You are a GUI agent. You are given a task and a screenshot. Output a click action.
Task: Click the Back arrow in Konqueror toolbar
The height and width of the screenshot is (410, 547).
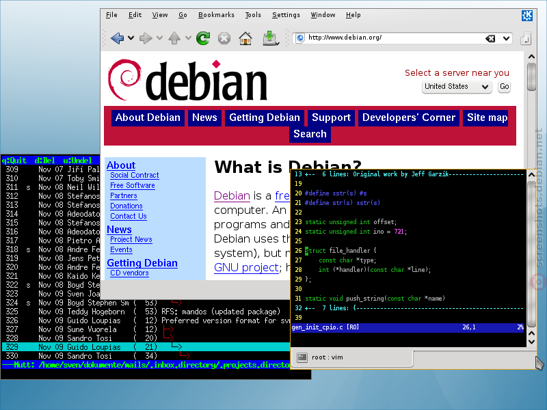point(117,38)
